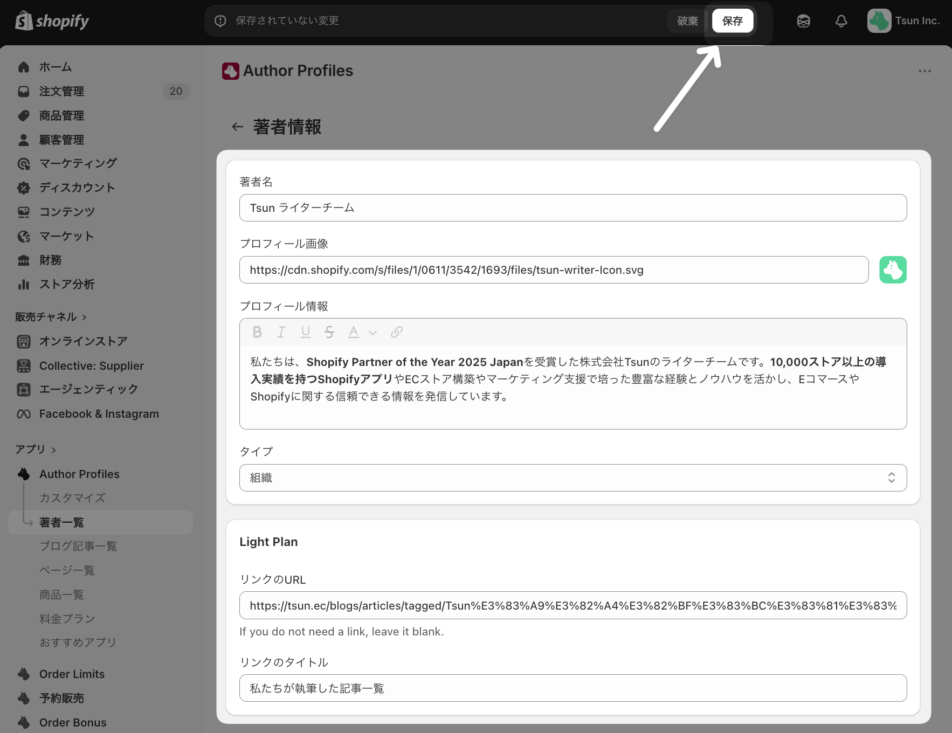This screenshot has height=733, width=952.
Task: Click the order count badge 20
Action: coord(176,91)
